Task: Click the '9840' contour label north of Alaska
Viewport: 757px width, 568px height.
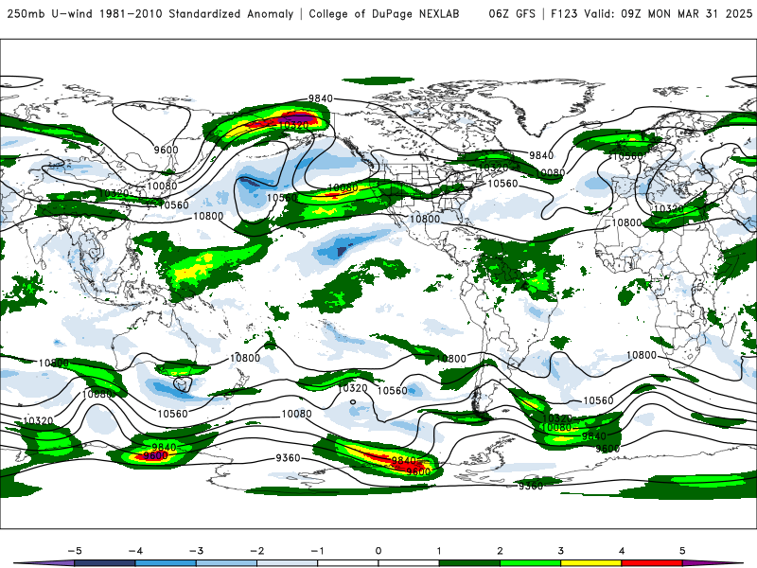Action: pyautogui.click(x=321, y=98)
